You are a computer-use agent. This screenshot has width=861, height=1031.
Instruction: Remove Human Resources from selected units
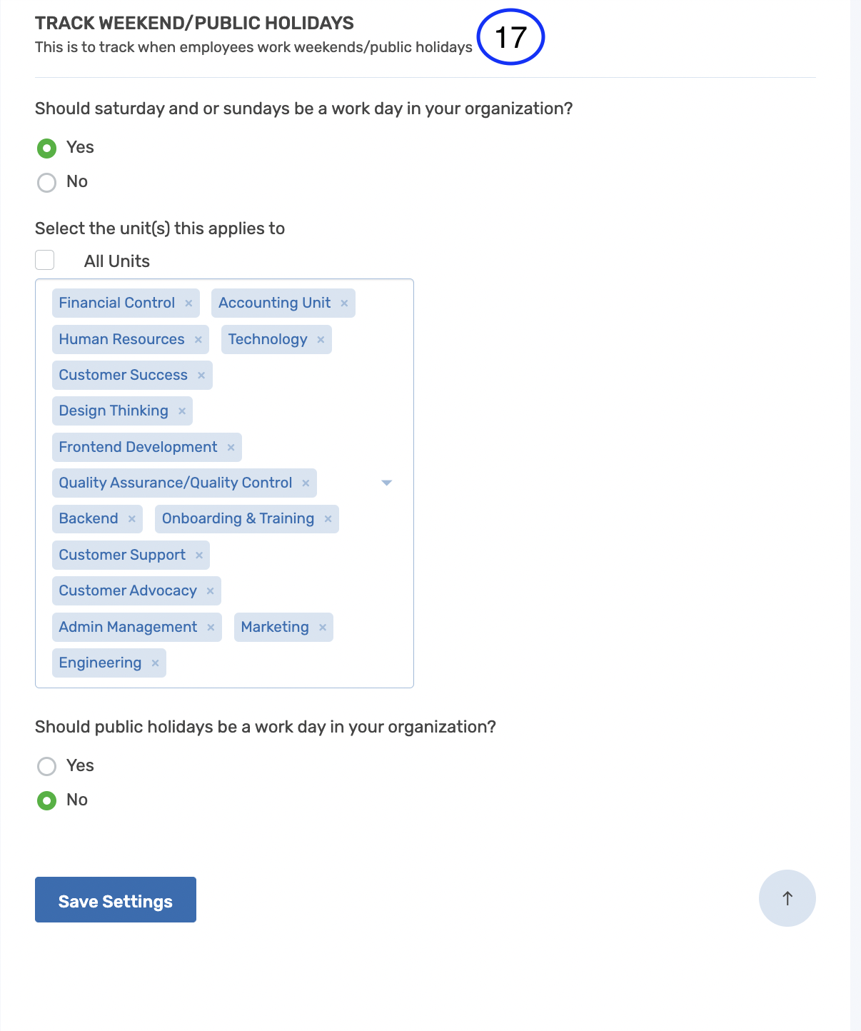[198, 339]
